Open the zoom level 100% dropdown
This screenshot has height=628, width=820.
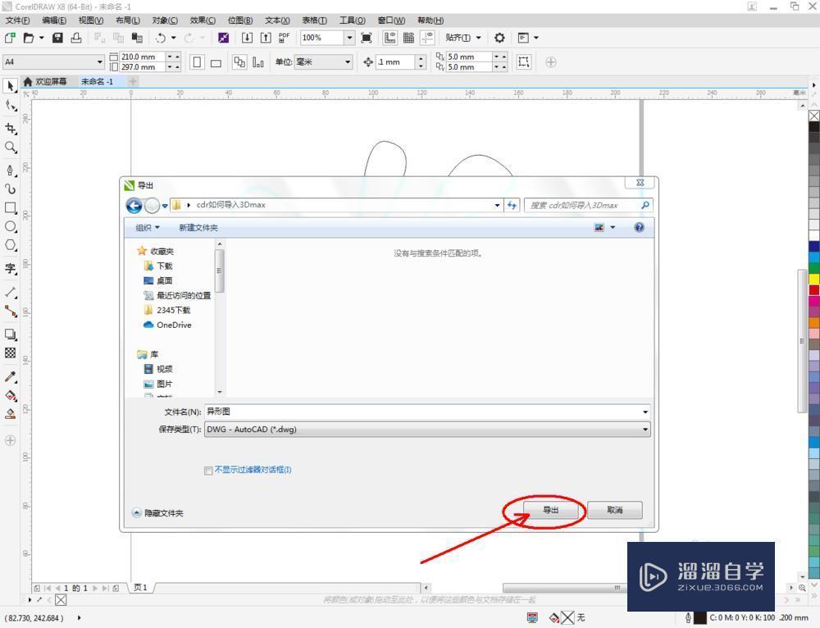(348, 38)
